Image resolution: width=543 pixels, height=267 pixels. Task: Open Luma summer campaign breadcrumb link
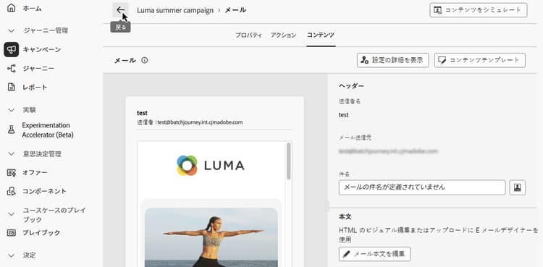[x=175, y=10]
